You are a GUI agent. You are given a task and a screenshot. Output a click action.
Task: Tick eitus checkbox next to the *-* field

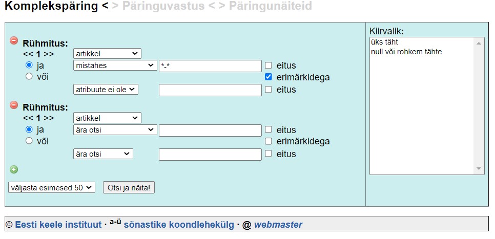(x=269, y=66)
